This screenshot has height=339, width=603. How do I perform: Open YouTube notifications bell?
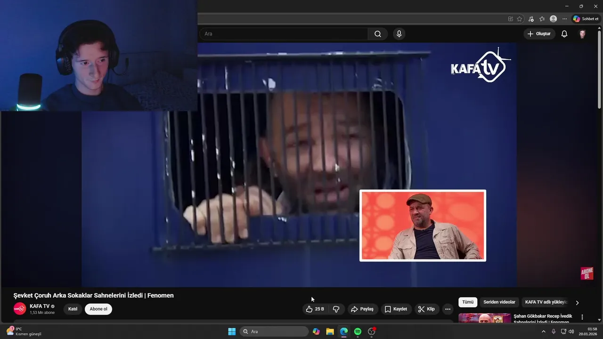(564, 34)
